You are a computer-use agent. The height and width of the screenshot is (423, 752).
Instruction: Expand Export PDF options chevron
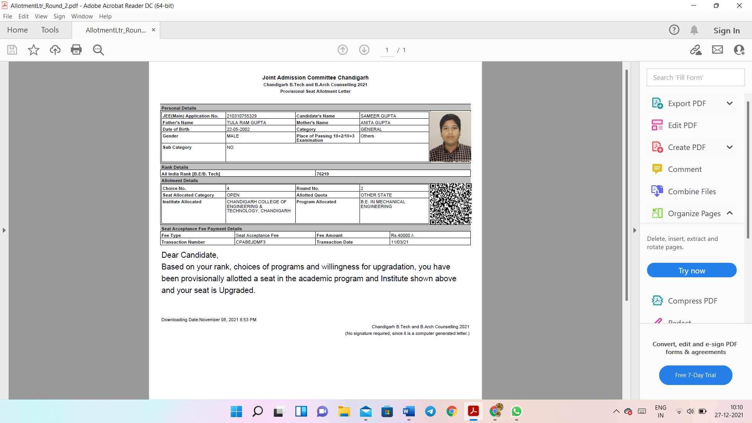(730, 103)
